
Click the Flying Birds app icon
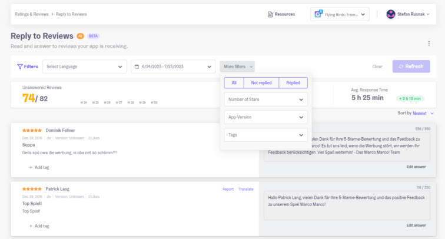pos(318,14)
